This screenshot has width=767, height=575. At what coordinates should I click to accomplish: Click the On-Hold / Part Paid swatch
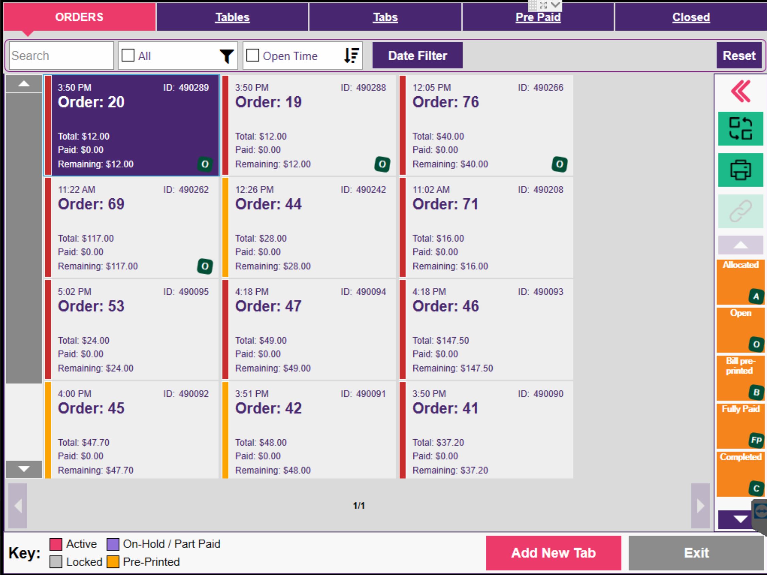tap(113, 544)
